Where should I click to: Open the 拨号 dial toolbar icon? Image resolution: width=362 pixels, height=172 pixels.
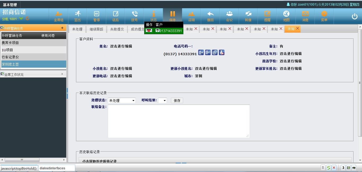tap(134, 16)
